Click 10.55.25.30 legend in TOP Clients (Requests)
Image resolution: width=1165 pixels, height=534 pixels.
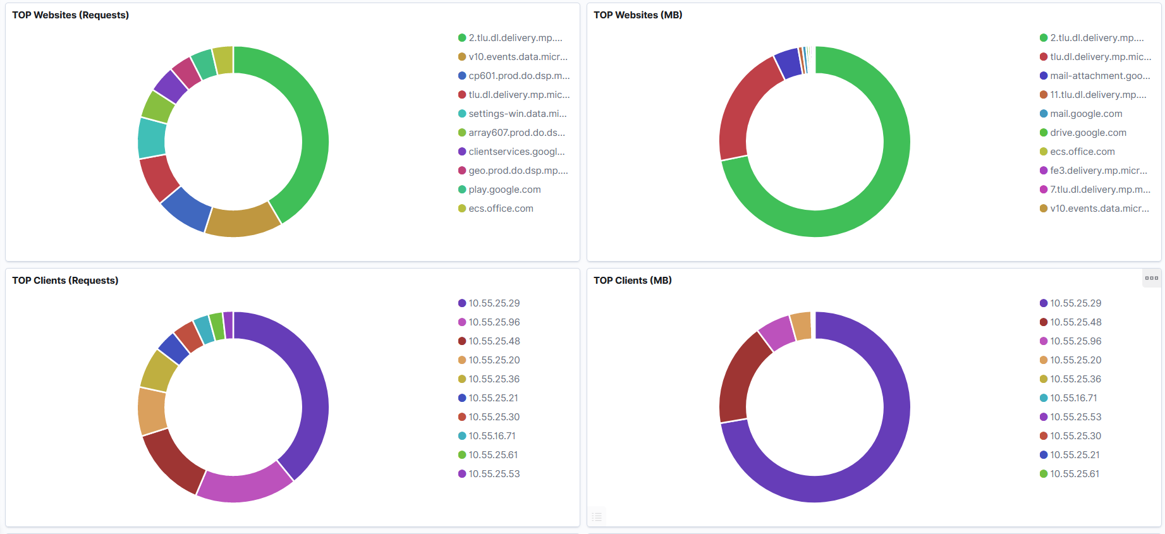(489, 417)
